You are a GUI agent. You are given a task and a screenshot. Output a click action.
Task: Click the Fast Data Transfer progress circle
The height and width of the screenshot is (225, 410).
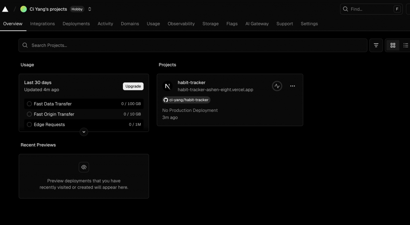coord(29,104)
